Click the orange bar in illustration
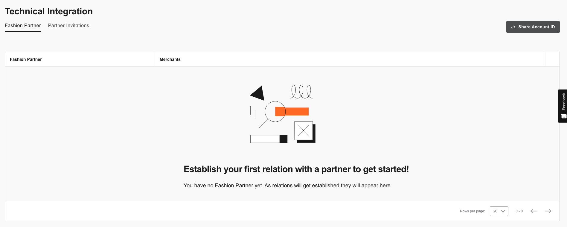 point(292,111)
